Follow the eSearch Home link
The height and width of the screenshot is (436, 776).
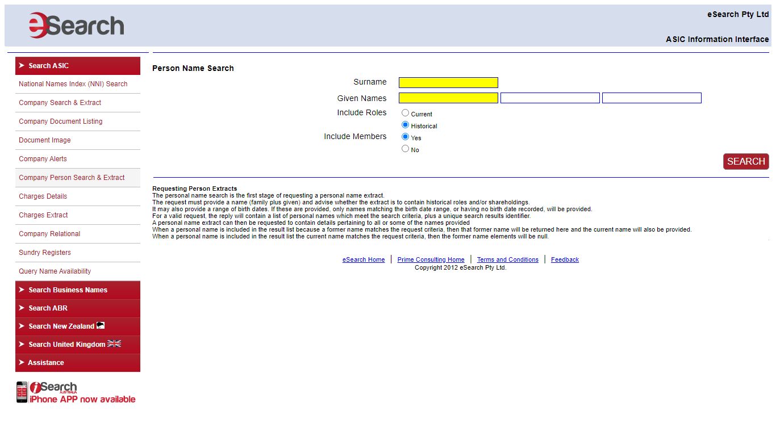[364, 259]
